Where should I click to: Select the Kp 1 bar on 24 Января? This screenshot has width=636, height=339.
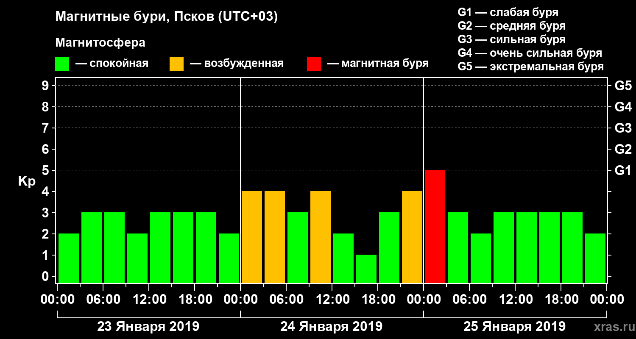pos(366,269)
